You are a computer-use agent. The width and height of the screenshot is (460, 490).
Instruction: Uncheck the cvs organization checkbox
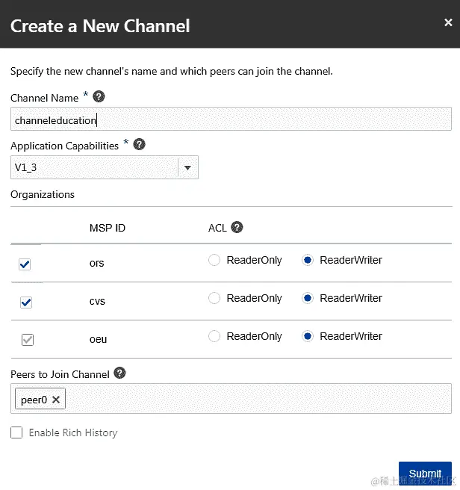coord(26,303)
